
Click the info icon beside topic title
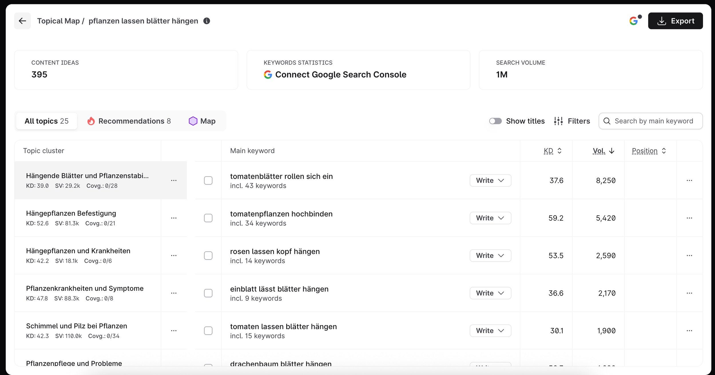(206, 21)
